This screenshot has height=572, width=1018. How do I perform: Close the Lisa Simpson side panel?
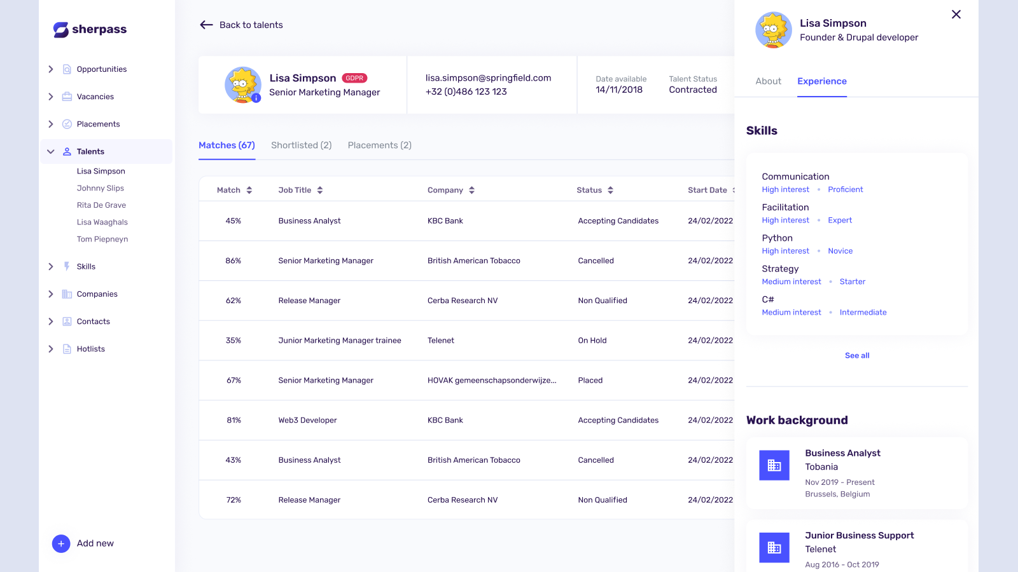956,15
